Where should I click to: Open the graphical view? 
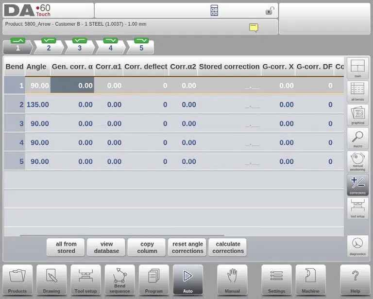[357, 115]
